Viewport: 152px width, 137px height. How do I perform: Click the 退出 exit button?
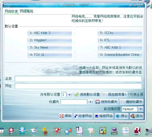[x=137, y=116]
